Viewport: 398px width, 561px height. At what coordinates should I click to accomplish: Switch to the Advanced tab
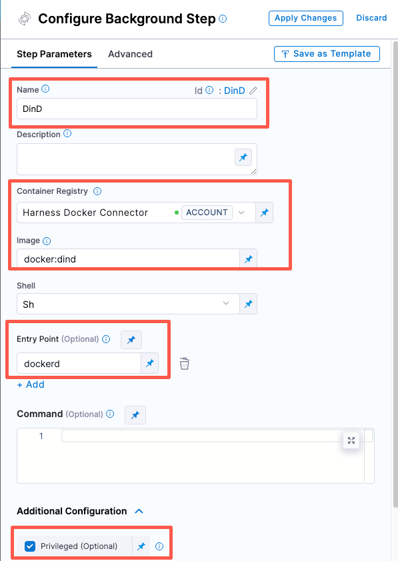click(130, 54)
